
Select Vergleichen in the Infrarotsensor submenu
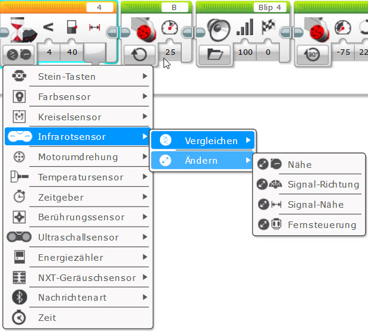click(203, 140)
